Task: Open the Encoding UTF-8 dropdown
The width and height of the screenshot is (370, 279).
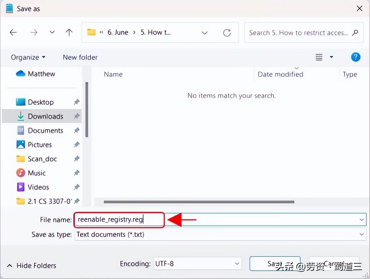Action: (x=237, y=264)
